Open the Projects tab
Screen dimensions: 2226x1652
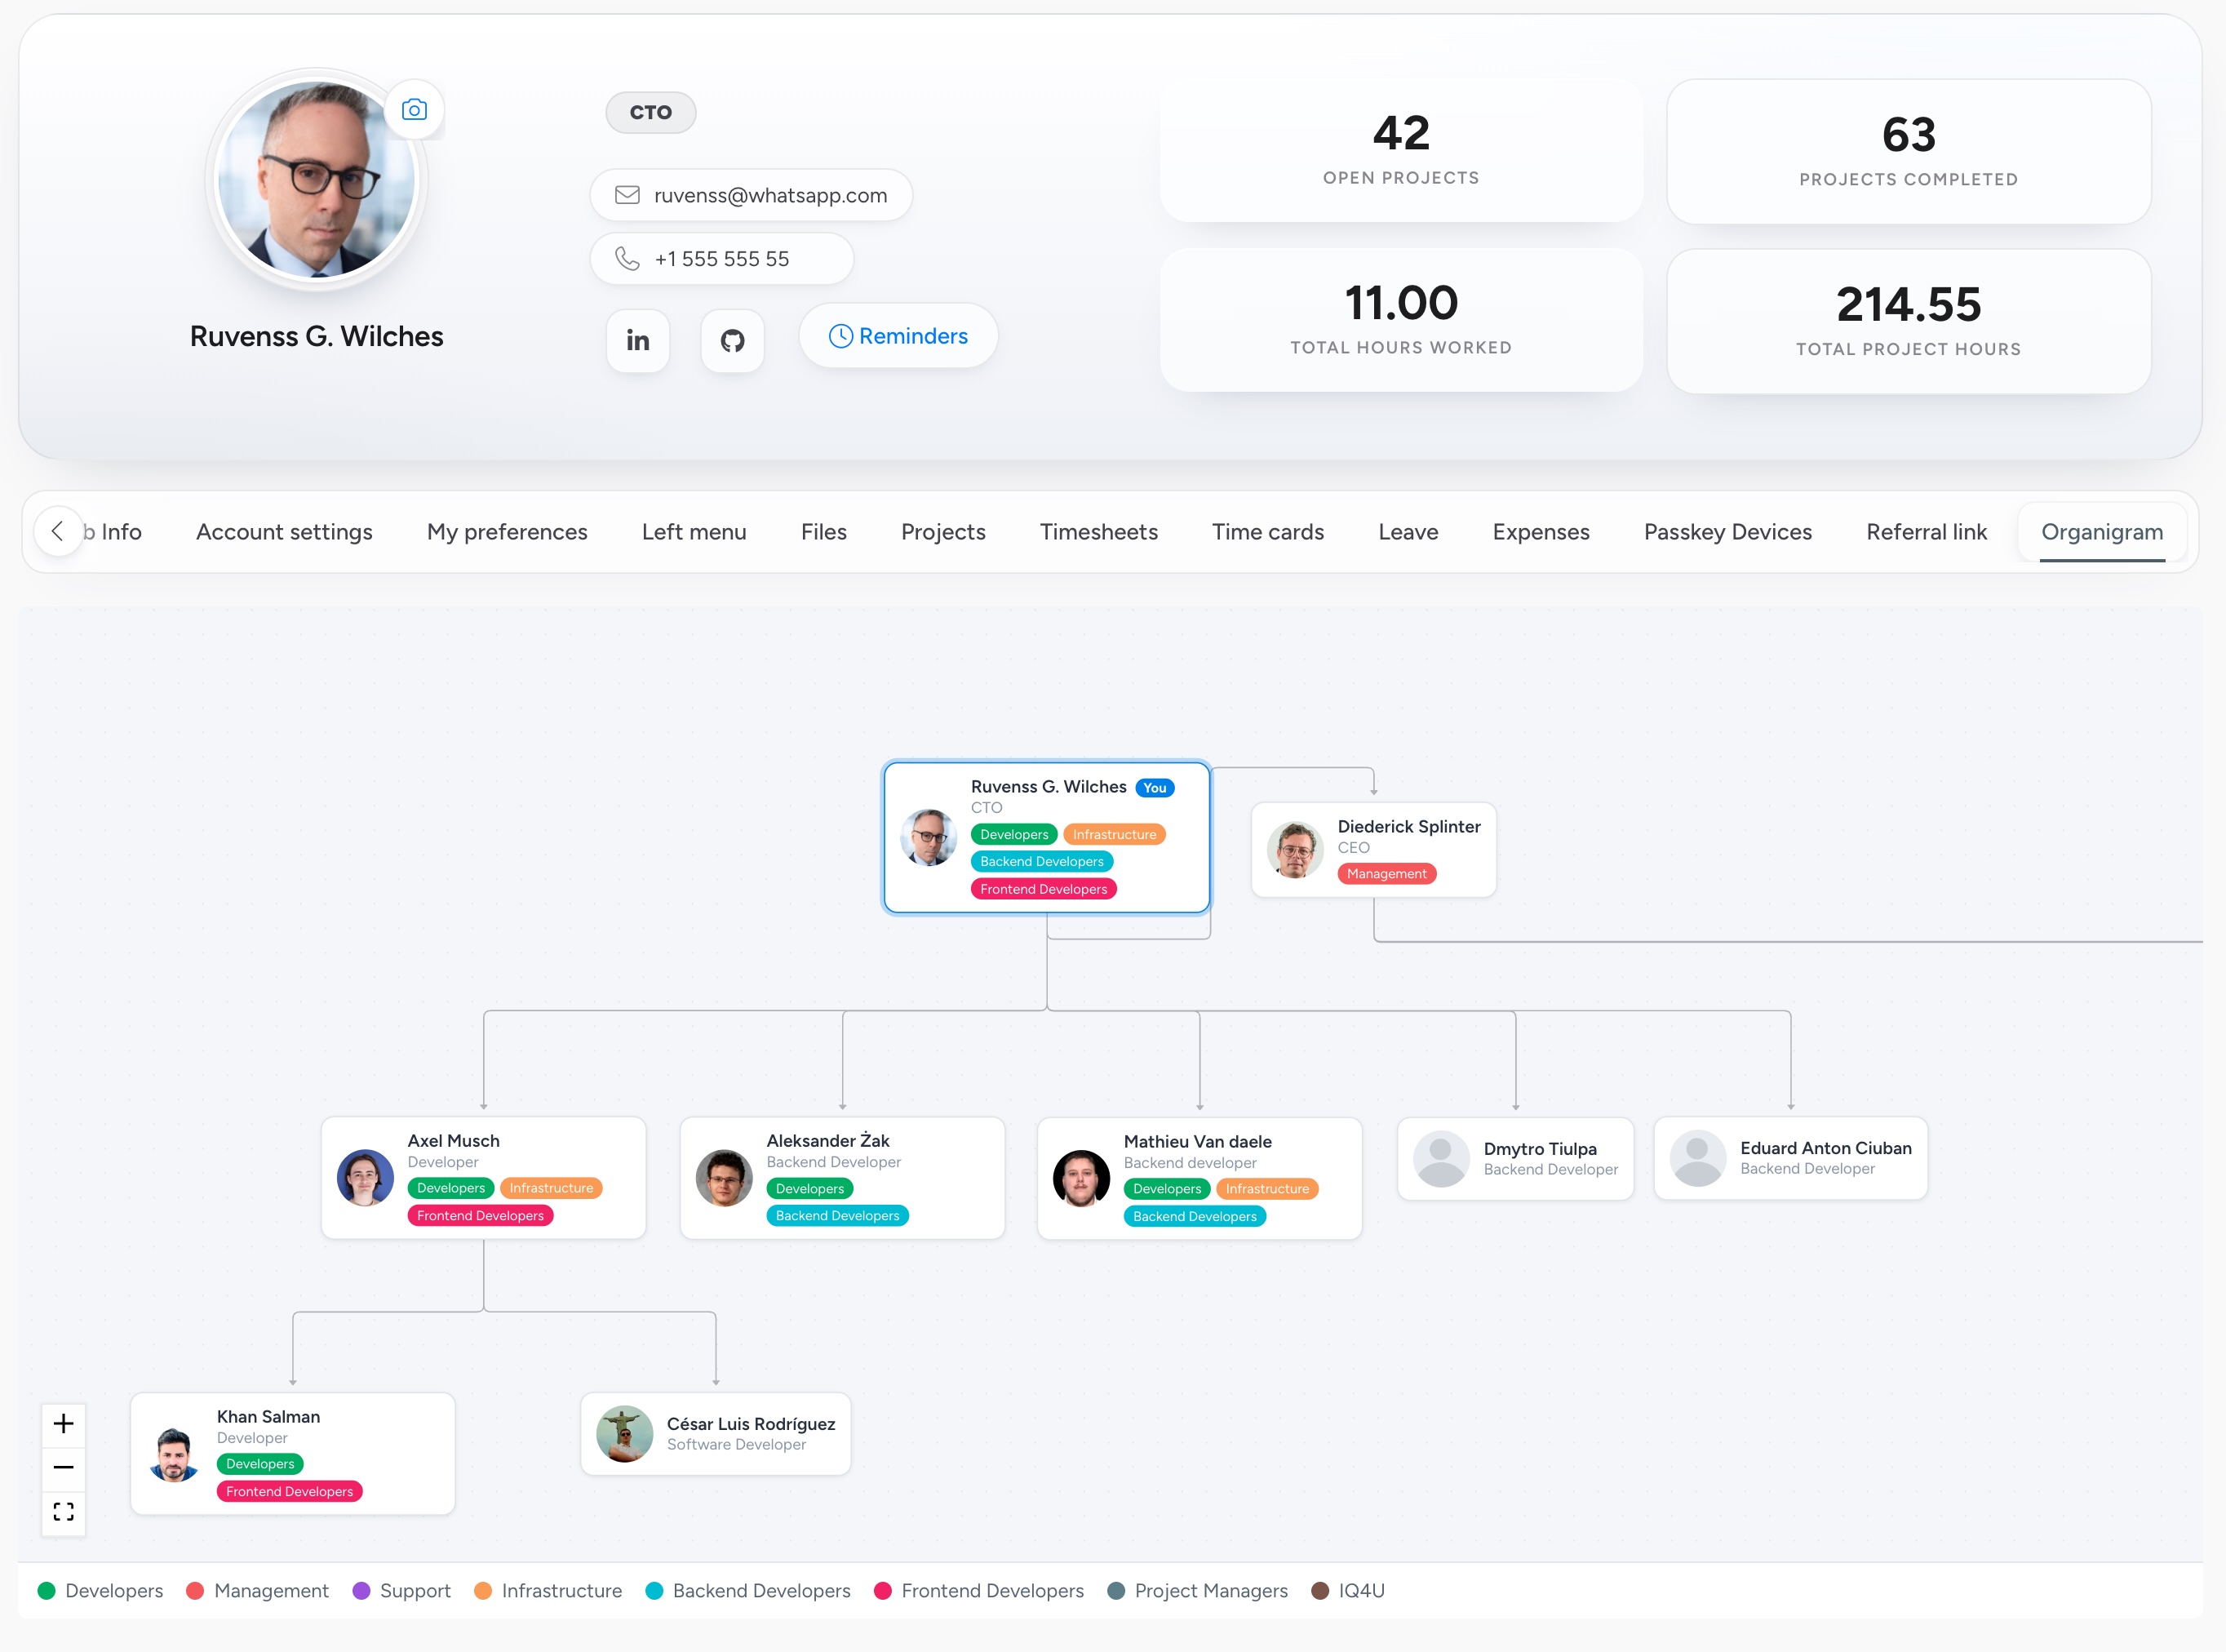(942, 532)
